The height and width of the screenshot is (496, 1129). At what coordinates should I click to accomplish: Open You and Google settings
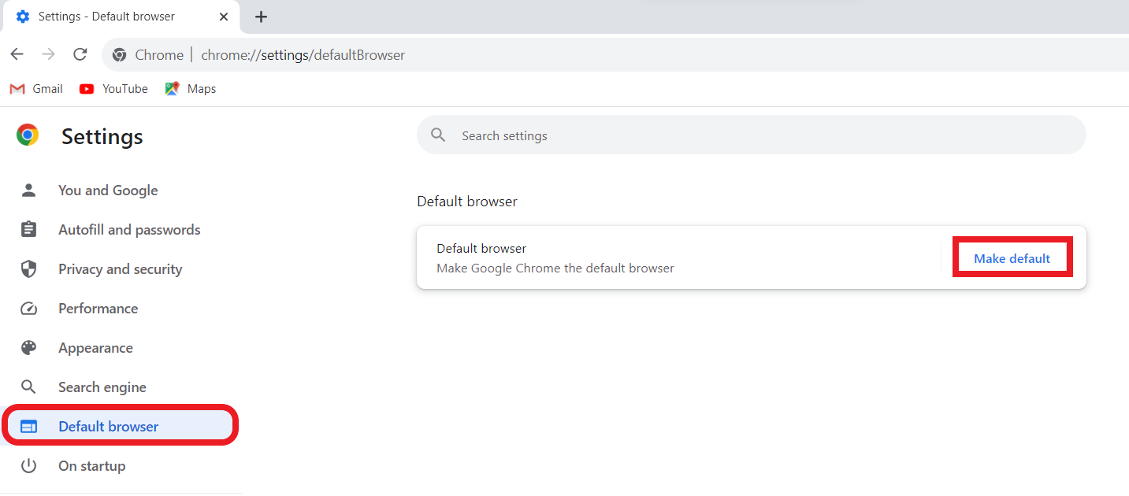coord(108,191)
